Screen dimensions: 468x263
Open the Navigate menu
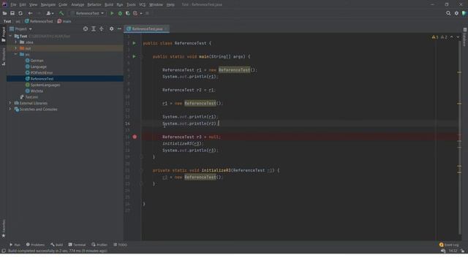(48, 5)
